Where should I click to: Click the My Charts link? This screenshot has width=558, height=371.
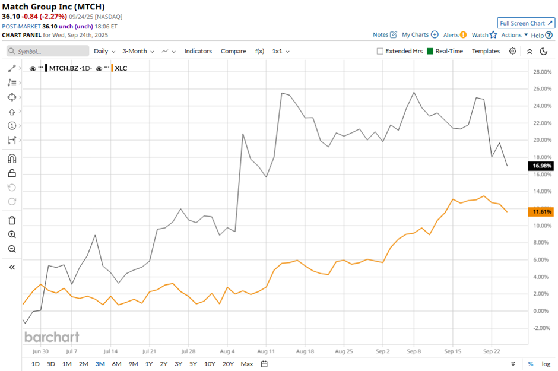pyautogui.click(x=415, y=34)
